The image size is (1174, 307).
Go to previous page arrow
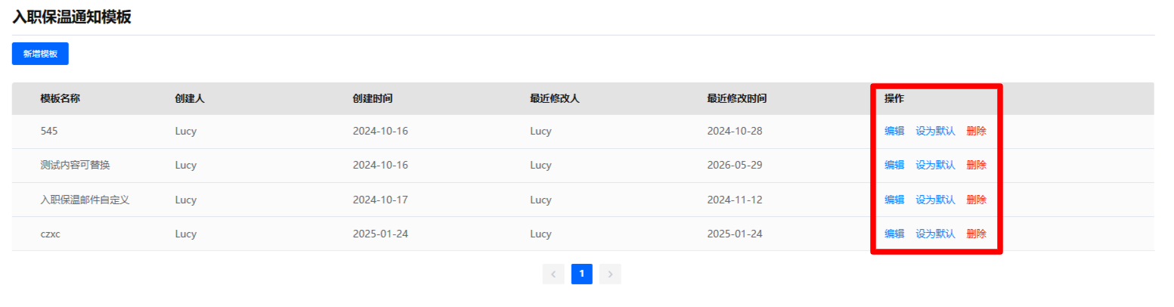pos(553,274)
